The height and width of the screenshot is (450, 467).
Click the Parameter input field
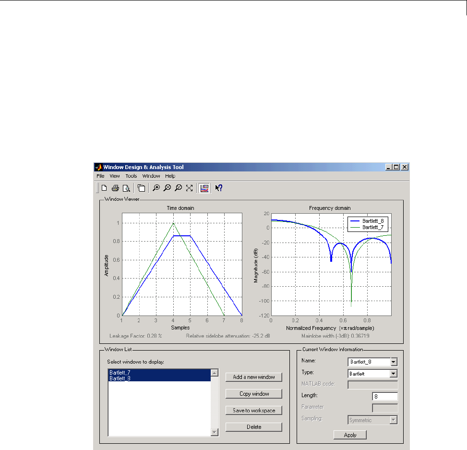tap(385, 408)
